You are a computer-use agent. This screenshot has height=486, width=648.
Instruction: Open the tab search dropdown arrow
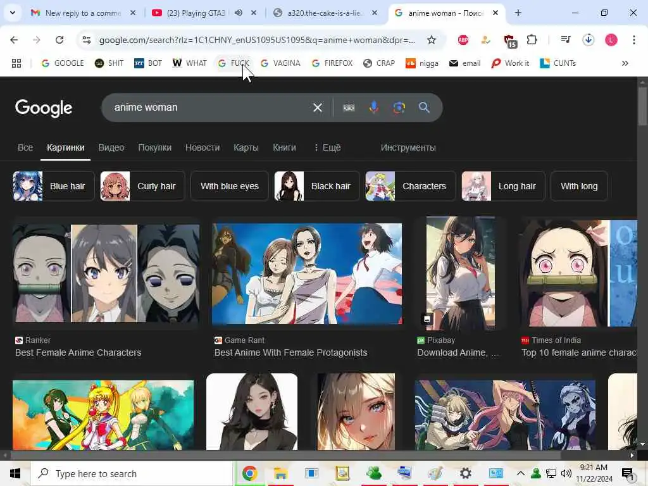coord(13,13)
